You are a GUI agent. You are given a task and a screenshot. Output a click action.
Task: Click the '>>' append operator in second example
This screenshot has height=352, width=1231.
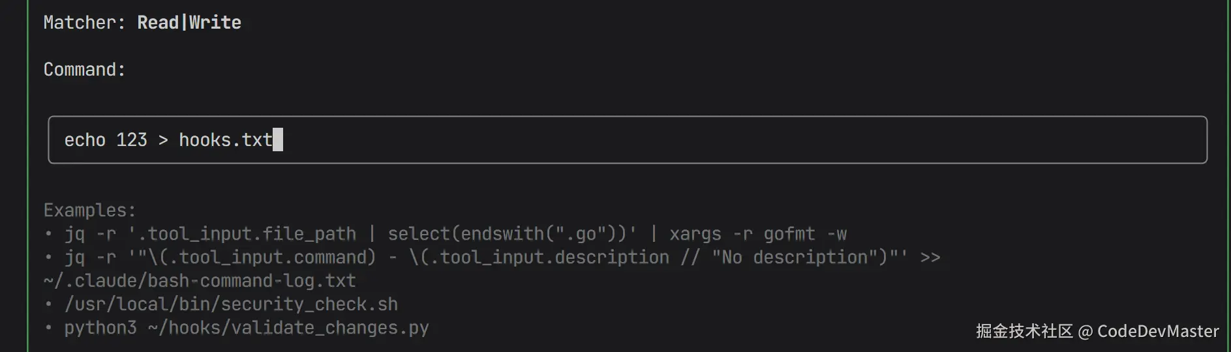pos(930,257)
